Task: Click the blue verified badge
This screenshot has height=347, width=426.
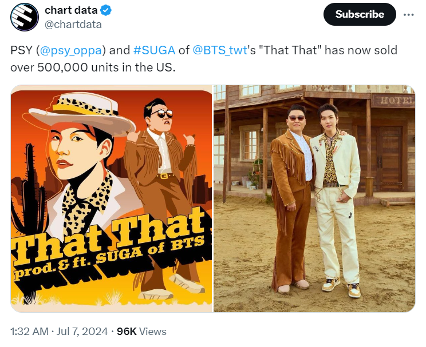Action: pos(106,10)
